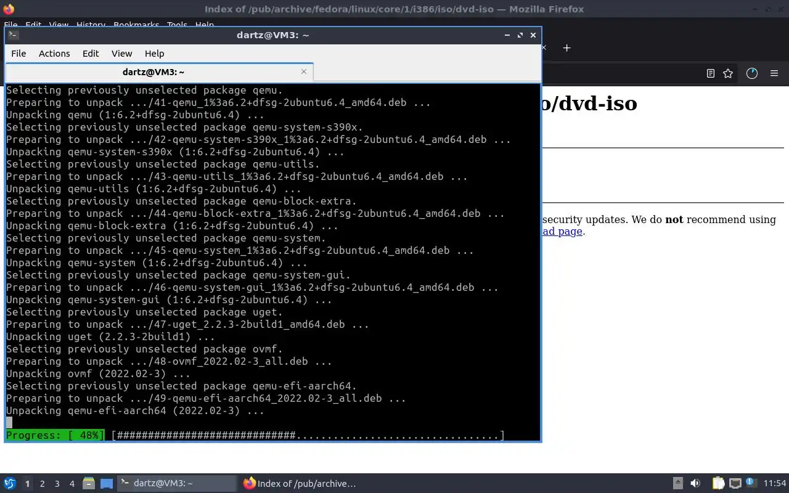789x493 pixels.
Task: Click the line 'Unpacking qemu-system-gui (1:6.2+dfsg-2ubuntu6.4) ...'
Action: tap(169, 300)
